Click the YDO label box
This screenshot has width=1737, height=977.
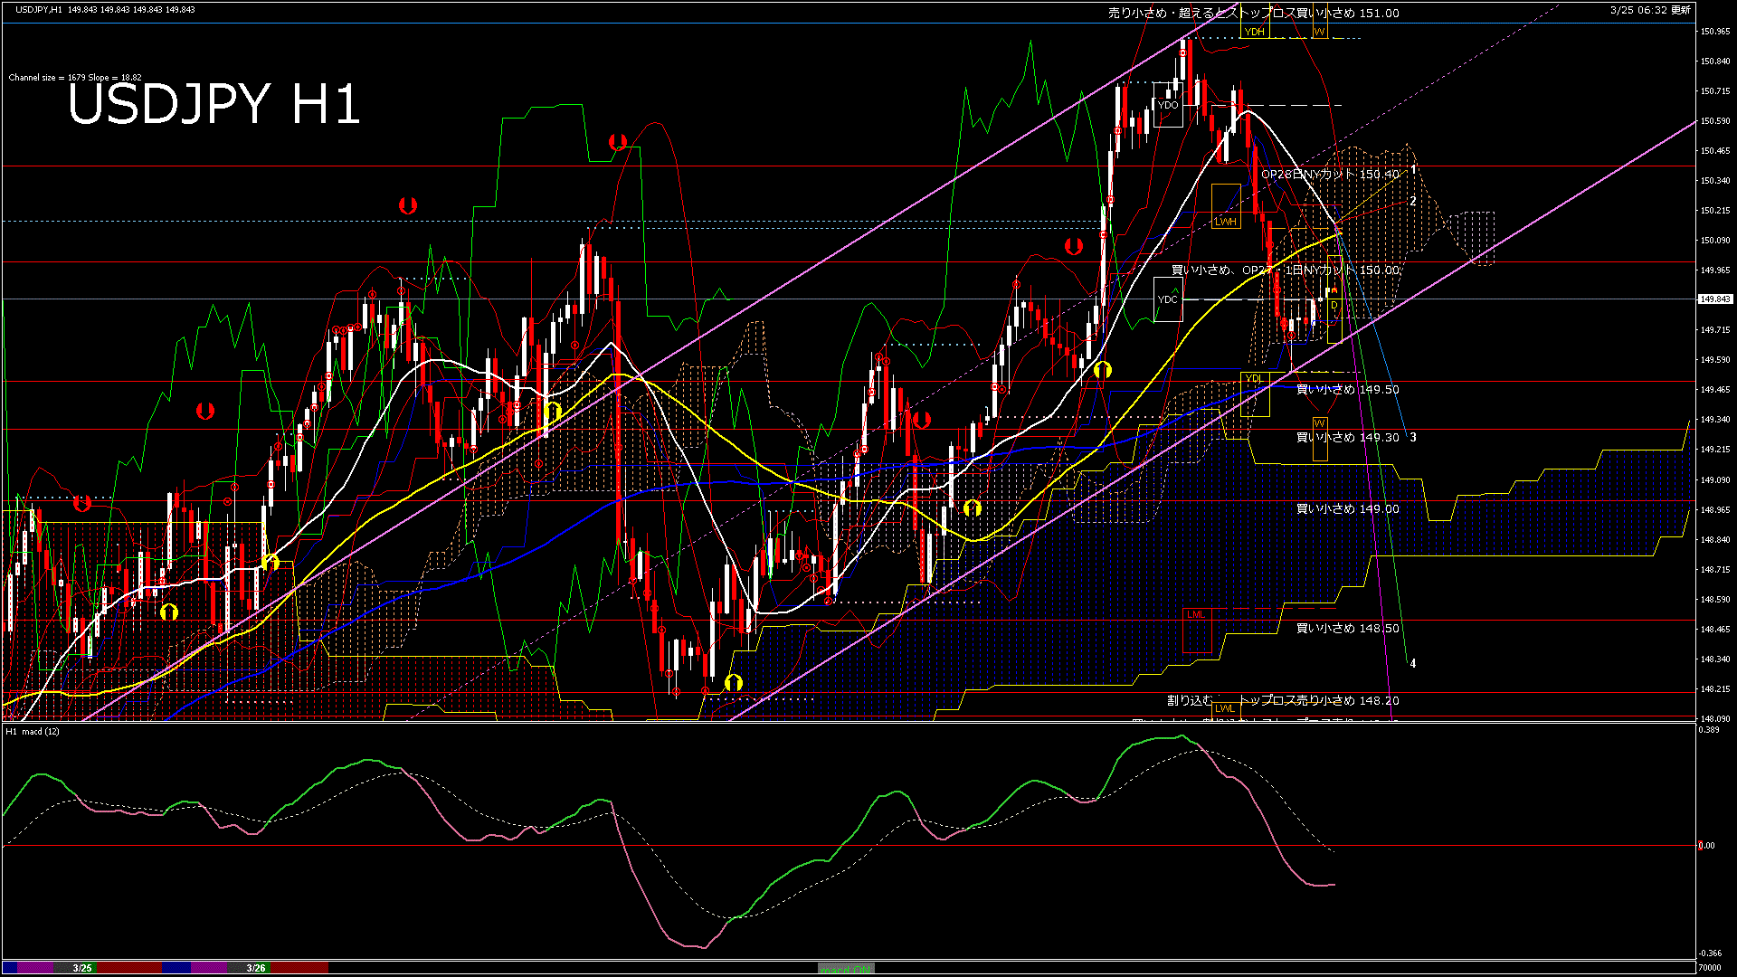click(x=1168, y=105)
